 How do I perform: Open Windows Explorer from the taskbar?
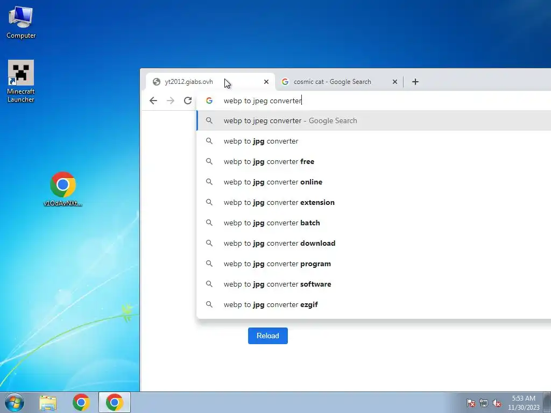pos(48,402)
